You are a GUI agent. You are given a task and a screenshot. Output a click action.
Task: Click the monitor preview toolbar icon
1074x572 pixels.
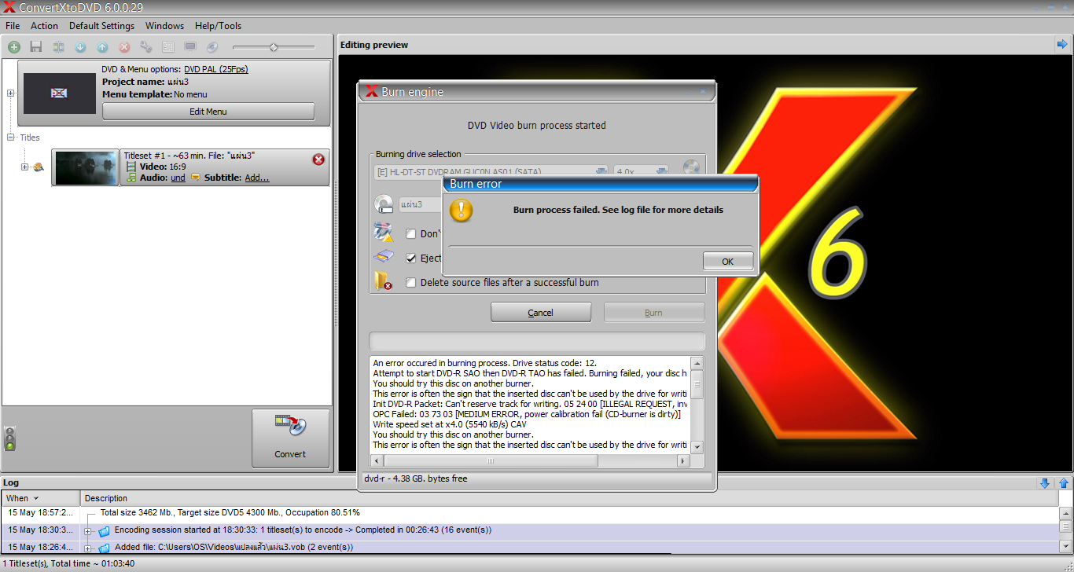190,47
